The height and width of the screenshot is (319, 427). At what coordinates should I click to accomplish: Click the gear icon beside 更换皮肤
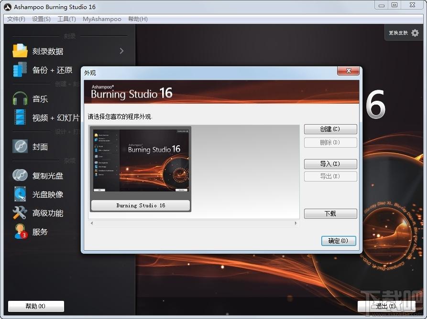[x=415, y=33]
